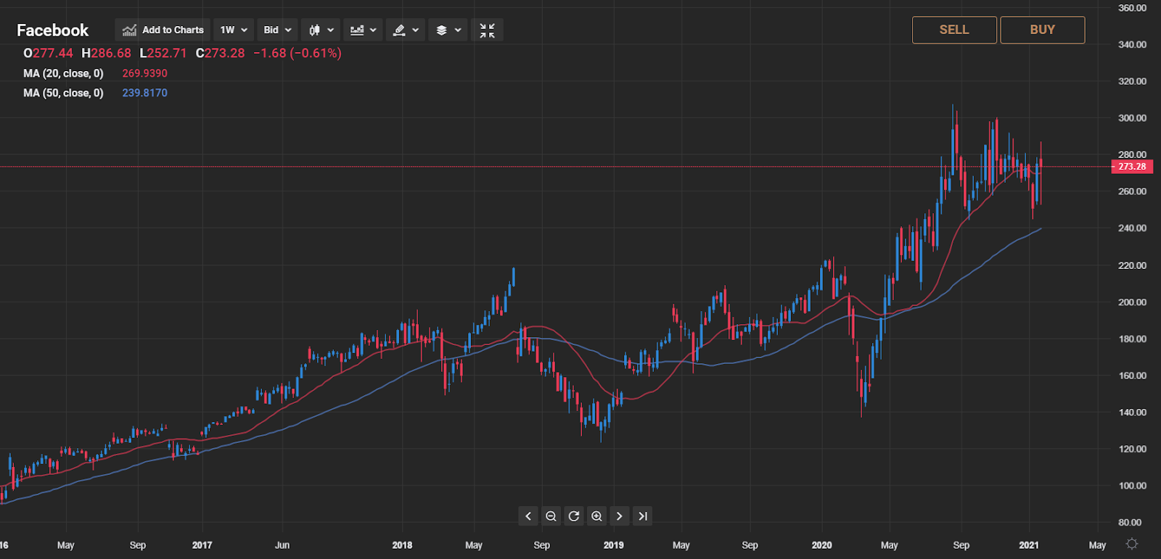Zoom in the chart timeline
This screenshot has height=559, width=1161.
(x=596, y=516)
